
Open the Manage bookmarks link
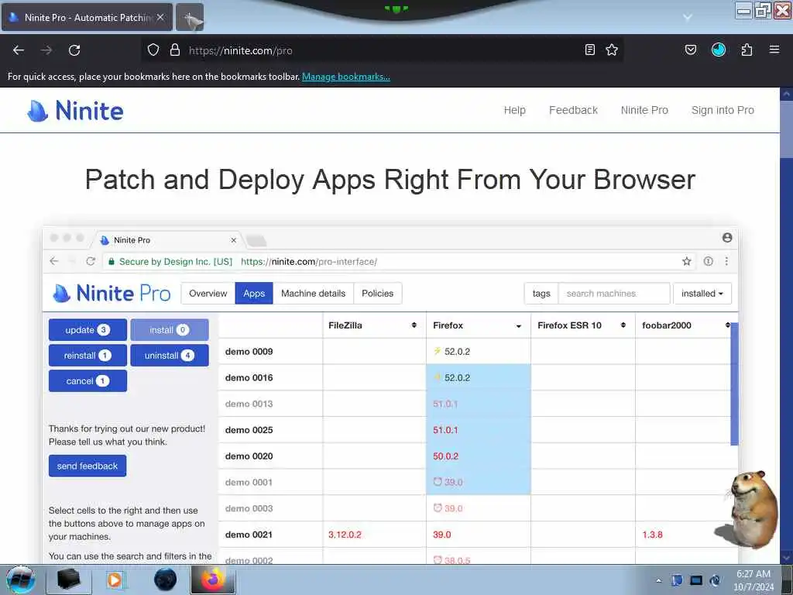tap(346, 77)
